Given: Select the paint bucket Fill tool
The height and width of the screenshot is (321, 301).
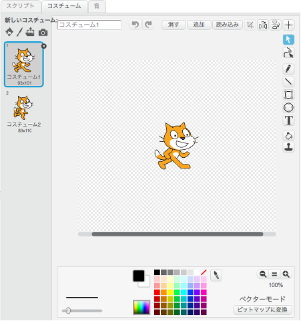Looking at the screenshot, I should click(288, 136).
